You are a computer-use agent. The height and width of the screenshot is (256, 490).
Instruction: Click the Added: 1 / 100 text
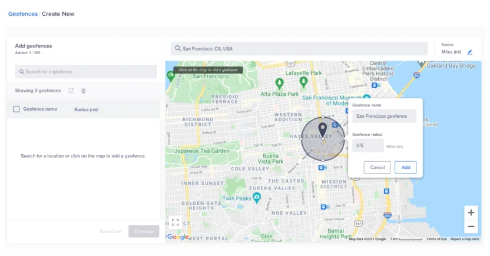point(28,53)
